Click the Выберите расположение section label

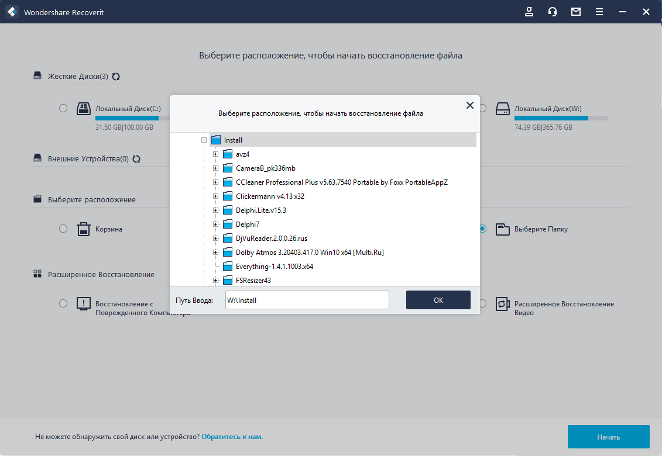[92, 199]
